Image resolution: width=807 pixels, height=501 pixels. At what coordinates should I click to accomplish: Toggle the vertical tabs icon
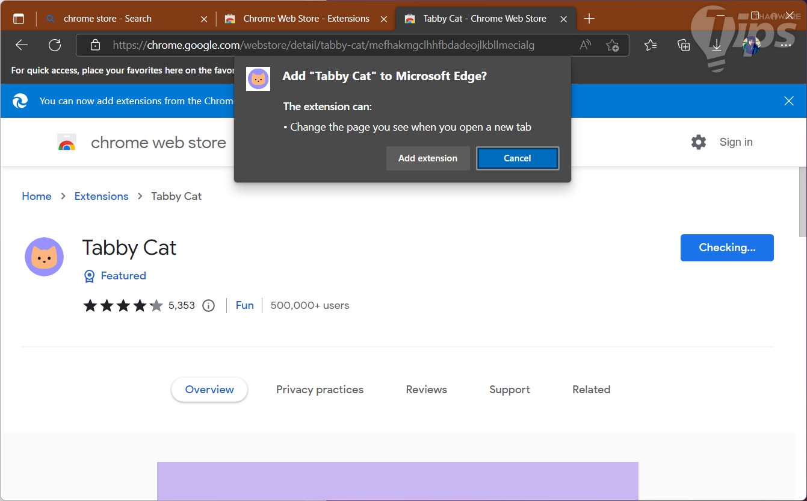[19, 19]
